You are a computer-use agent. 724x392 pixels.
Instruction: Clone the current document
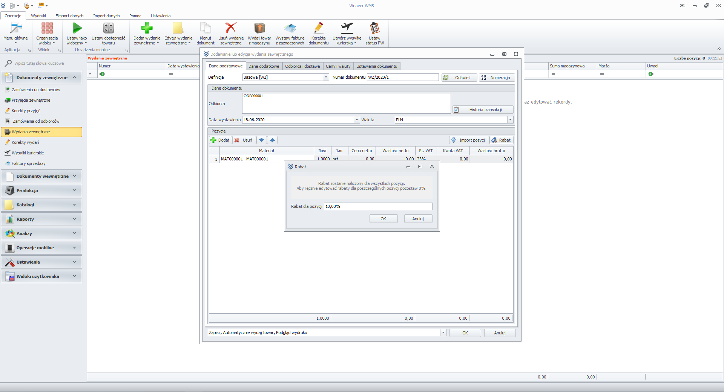pyautogui.click(x=205, y=34)
